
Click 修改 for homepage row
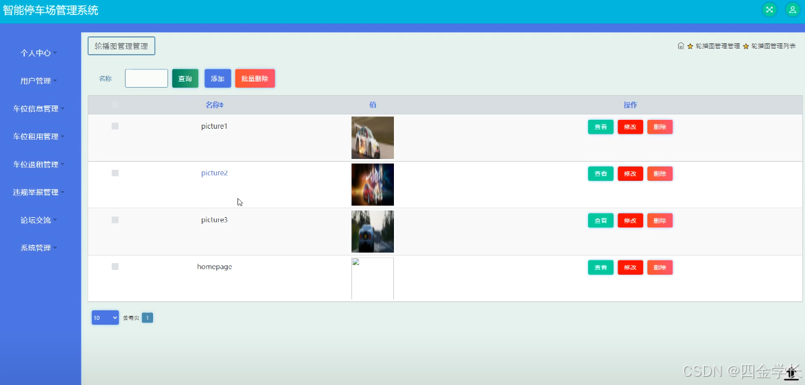pos(631,268)
